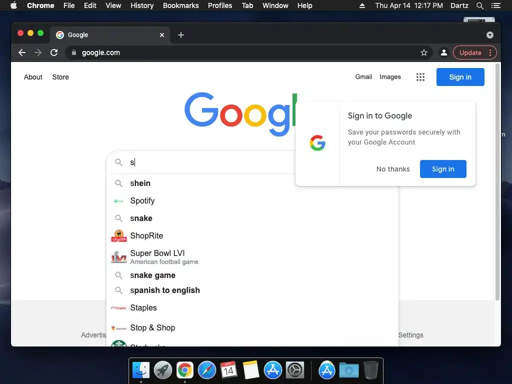Open the Help menu

(304, 5)
